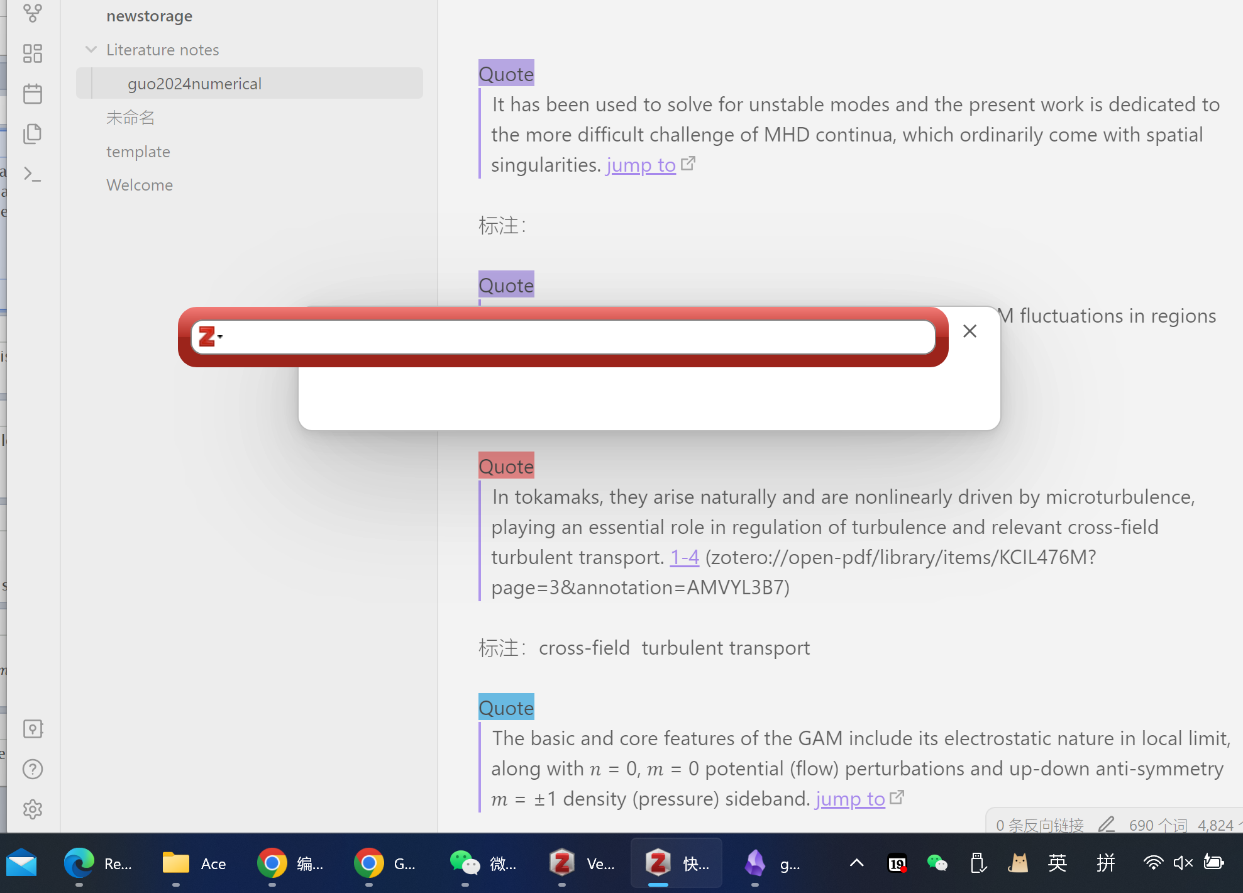The width and height of the screenshot is (1243, 893).
Task: Open daily note calendar icon
Action: 33,94
